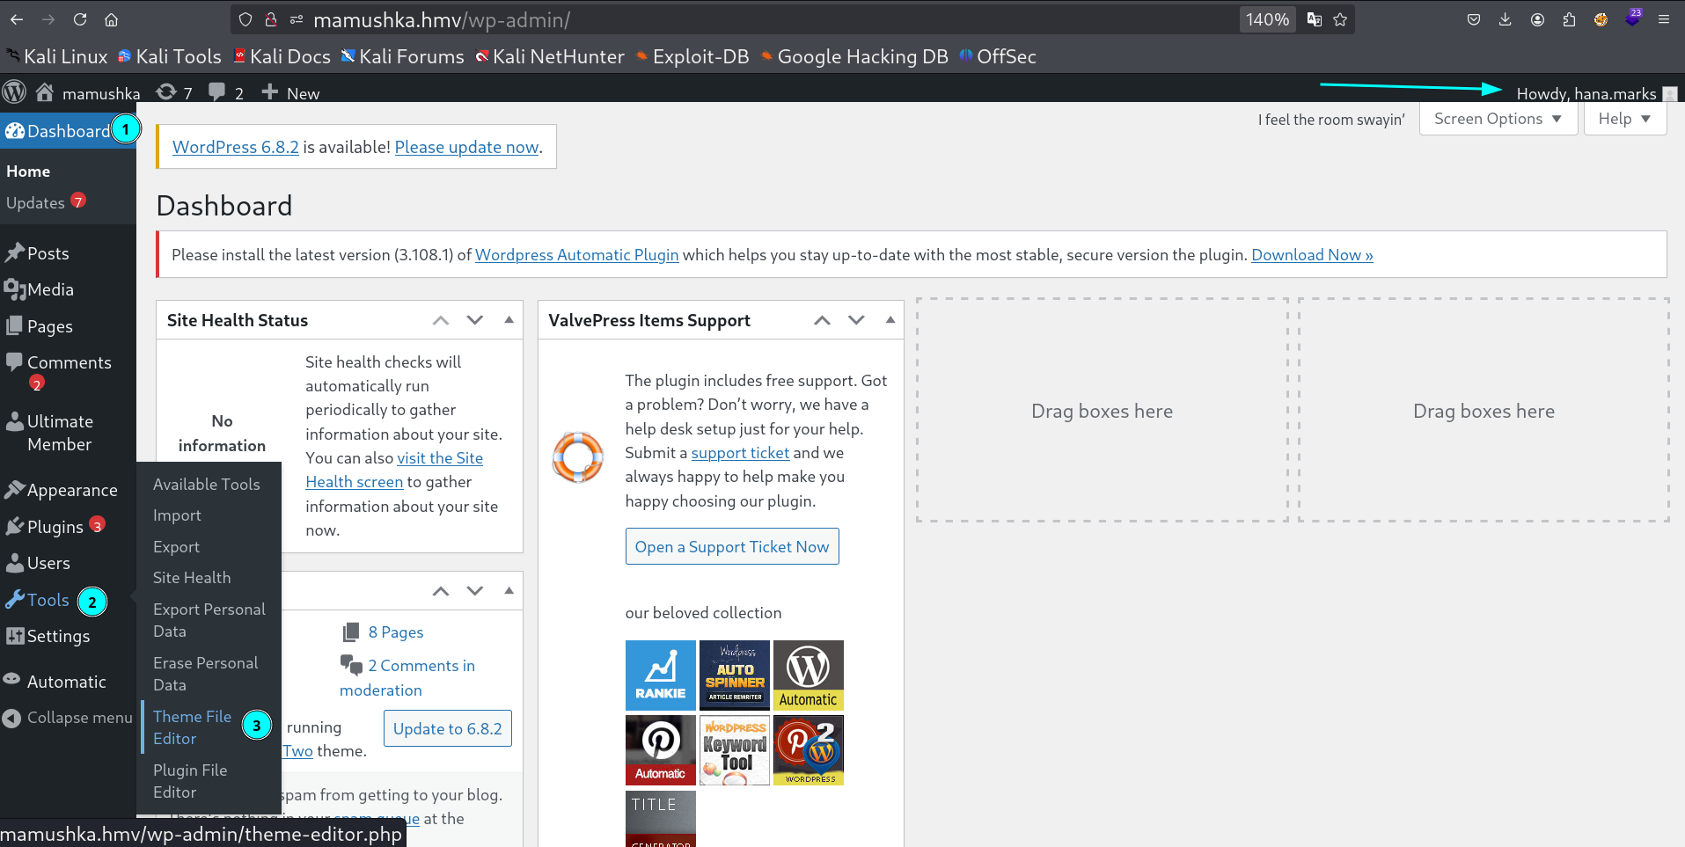Open Updates under Dashboard
The height and width of the screenshot is (847, 1685).
46,202
